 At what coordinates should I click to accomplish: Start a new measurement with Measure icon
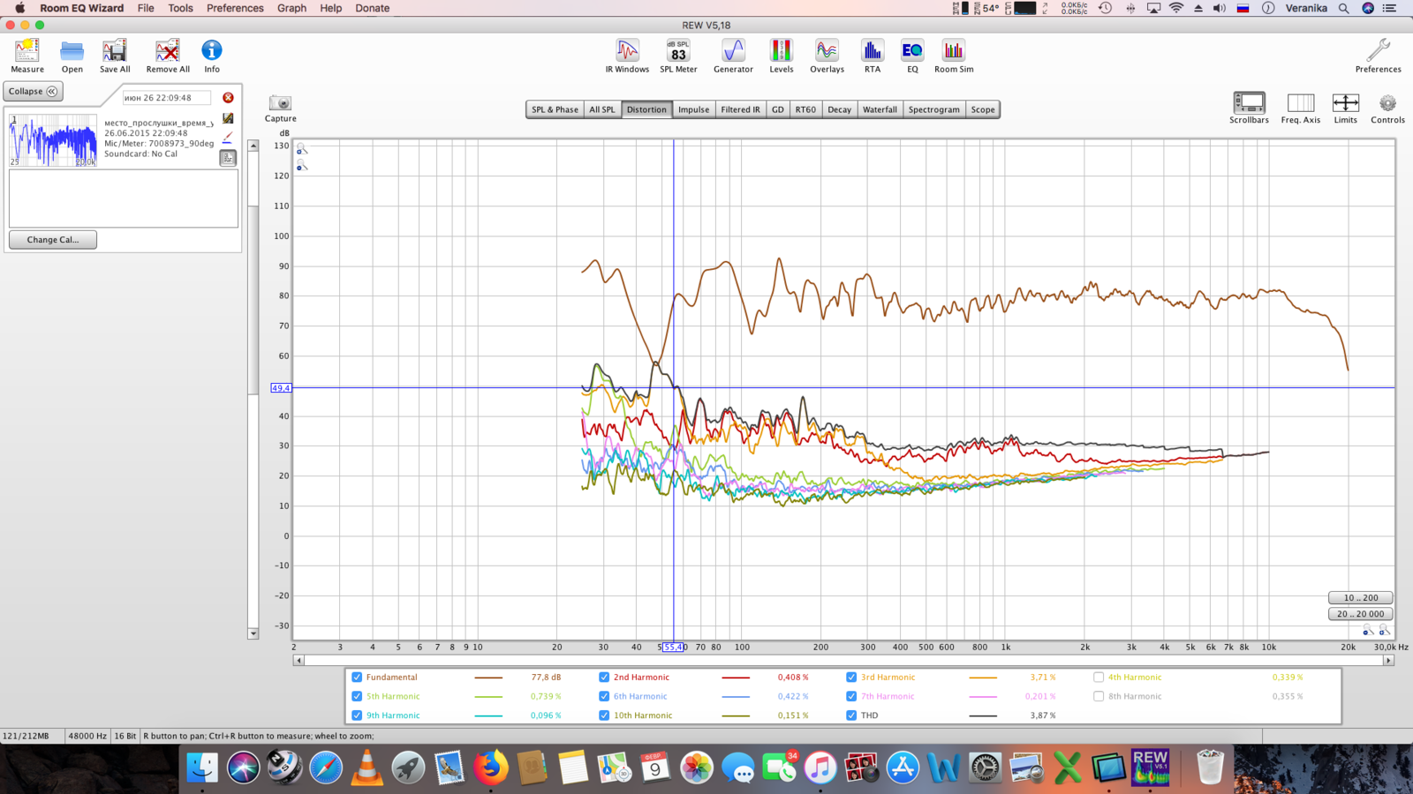click(x=27, y=56)
